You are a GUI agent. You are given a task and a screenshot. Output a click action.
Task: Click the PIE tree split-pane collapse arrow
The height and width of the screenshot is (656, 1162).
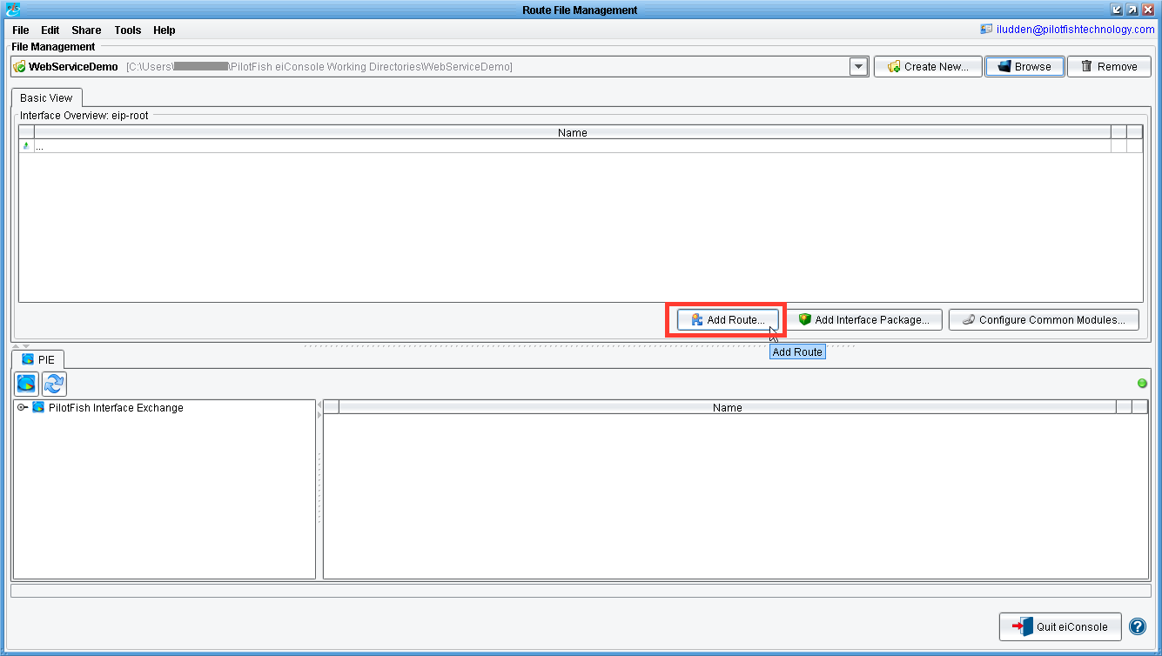click(x=319, y=405)
